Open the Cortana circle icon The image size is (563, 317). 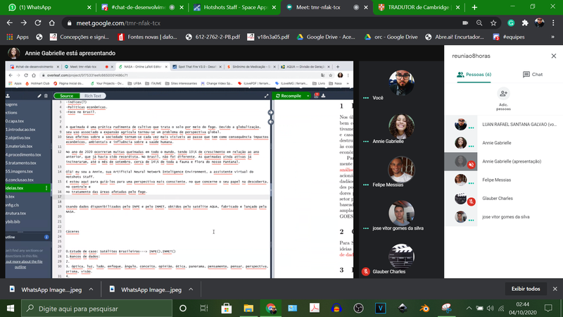(183, 309)
